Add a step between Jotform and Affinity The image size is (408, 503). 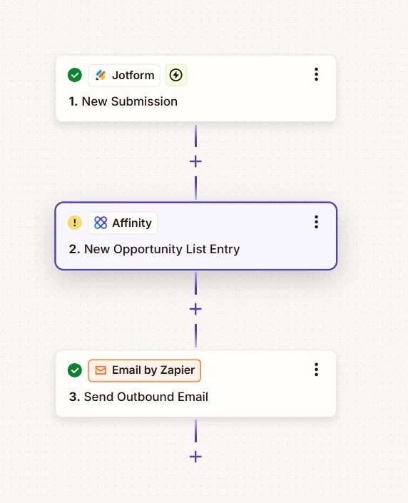click(195, 161)
